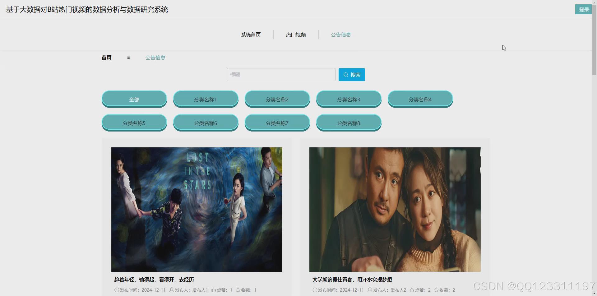Click the thumbs-up icon beside 点赞：1
The image size is (597, 296).
click(x=214, y=290)
